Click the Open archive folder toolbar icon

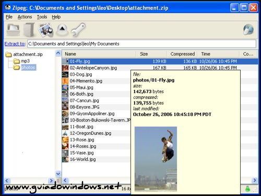[13, 30]
